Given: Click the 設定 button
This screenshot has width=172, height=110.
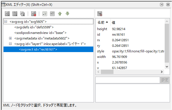Looking at the screenshot, I should click(x=165, y=80).
